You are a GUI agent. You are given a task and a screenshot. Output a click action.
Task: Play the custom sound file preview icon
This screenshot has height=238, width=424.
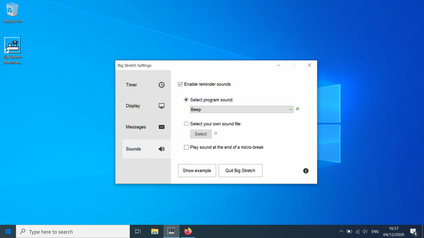tap(216, 133)
